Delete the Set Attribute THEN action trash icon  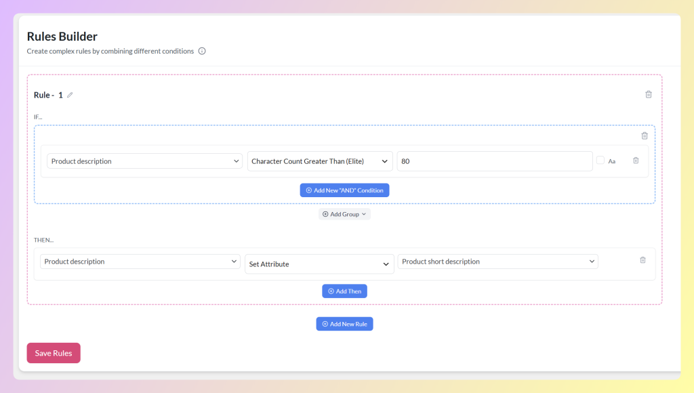click(642, 260)
